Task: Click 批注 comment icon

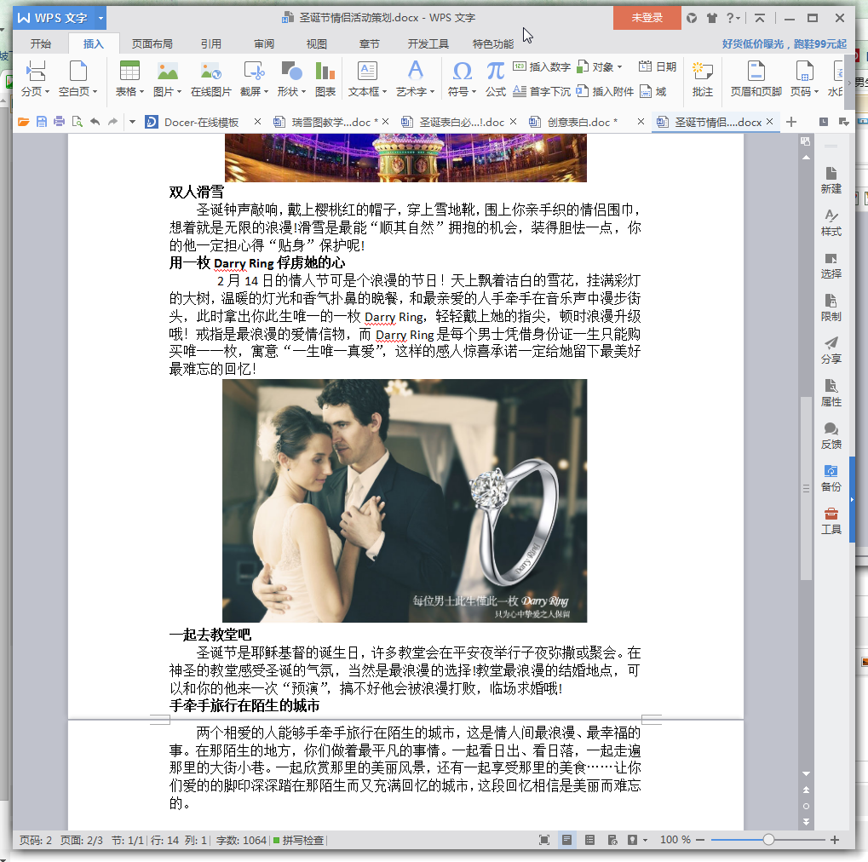Action: 703,71
